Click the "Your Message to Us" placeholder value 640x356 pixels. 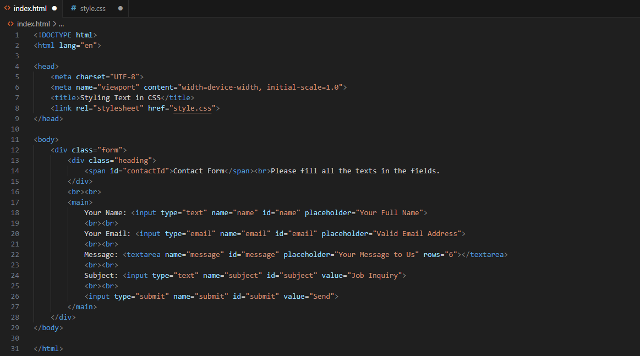pyautogui.click(x=377, y=255)
